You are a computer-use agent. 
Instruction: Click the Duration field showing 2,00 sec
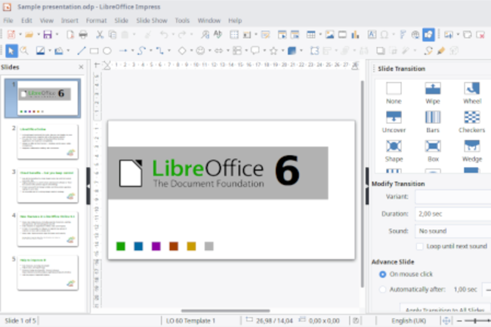(x=453, y=214)
